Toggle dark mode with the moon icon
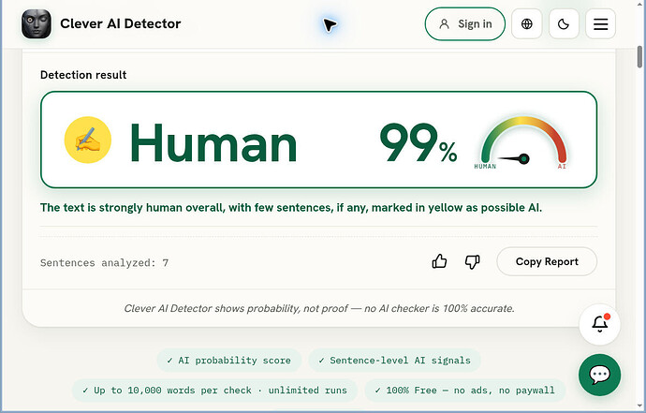This screenshot has height=413, width=646. pyautogui.click(x=564, y=24)
